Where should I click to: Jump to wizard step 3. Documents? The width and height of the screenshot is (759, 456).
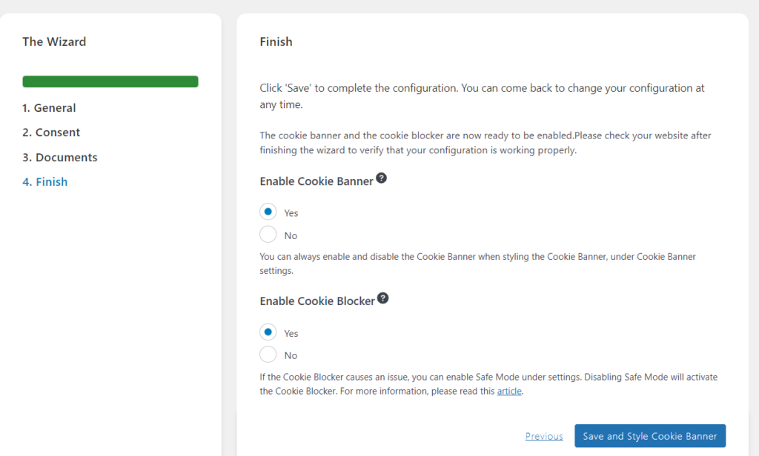(x=60, y=158)
